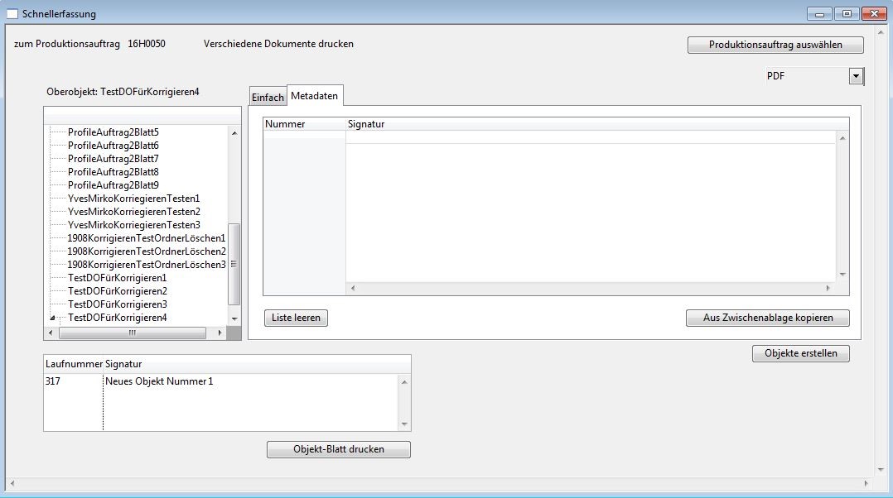Choose 1908KorrigierenTestOrdnerLöschen1 in tree
The width and height of the screenshot is (893, 498).
pos(146,238)
